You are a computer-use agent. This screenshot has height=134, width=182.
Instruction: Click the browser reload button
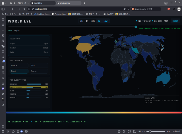24,9
